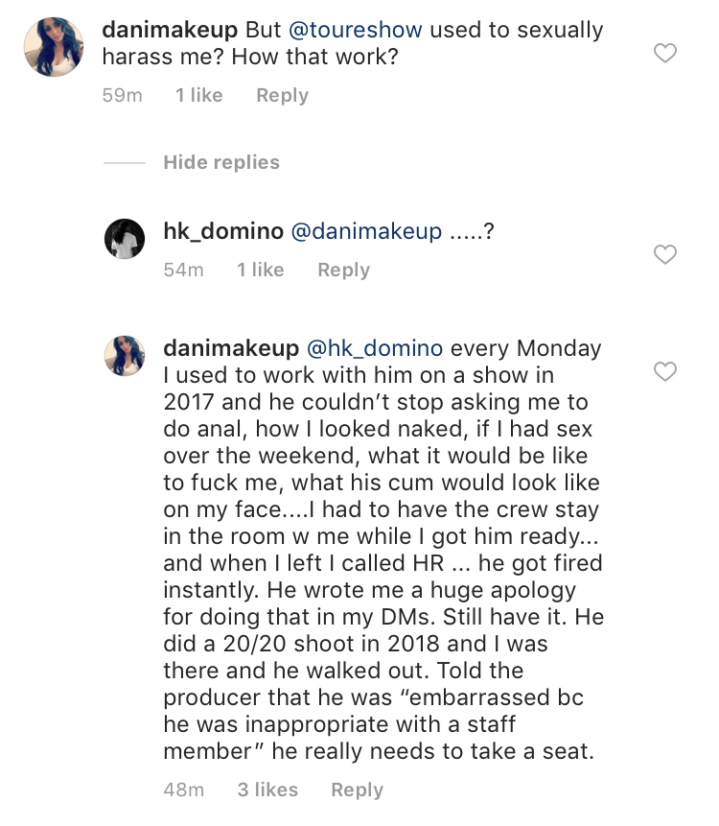Tap hk_domino's dark profile picture

pyautogui.click(x=124, y=238)
